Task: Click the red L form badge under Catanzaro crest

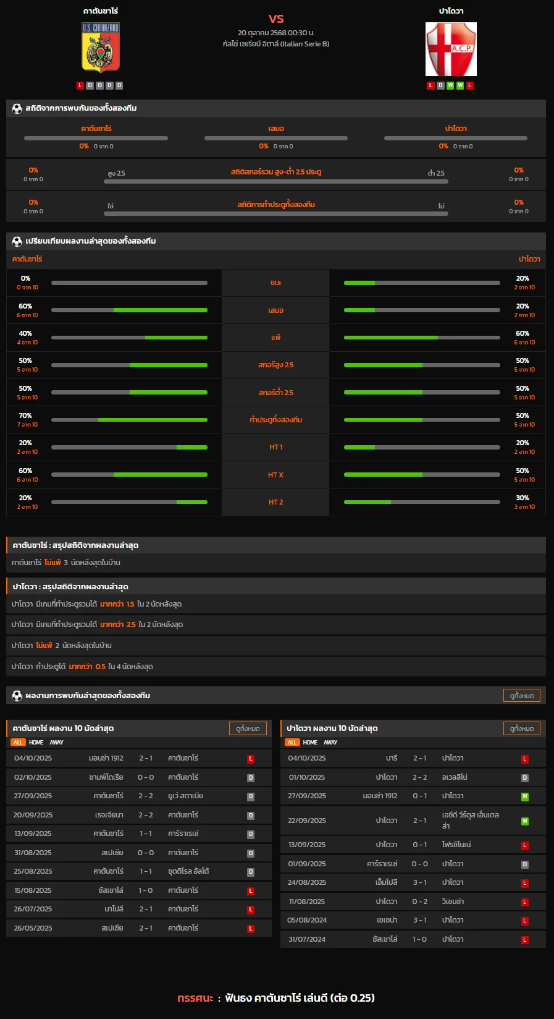Action: [80, 85]
